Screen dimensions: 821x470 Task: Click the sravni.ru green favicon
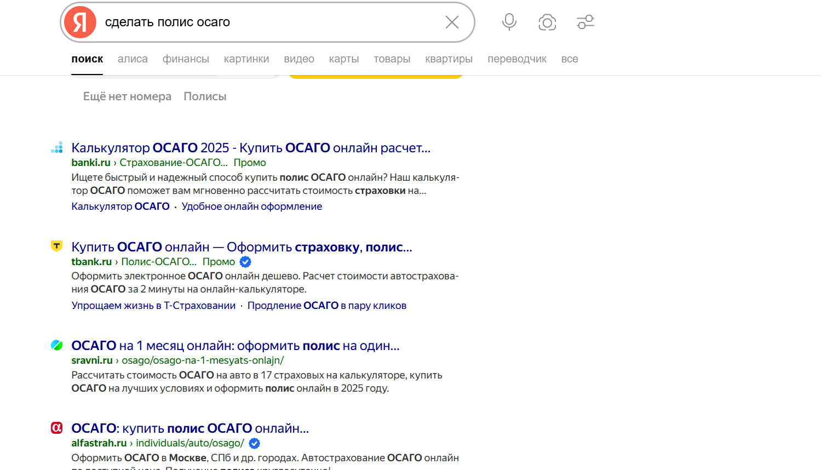click(x=57, y=345)
